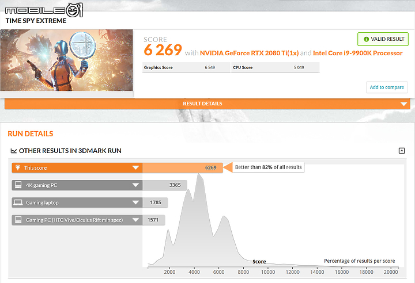415x283 pixels.
Task: Open the 4K gaming PC dropdown arrow
Action: click(x=135, y=185)
